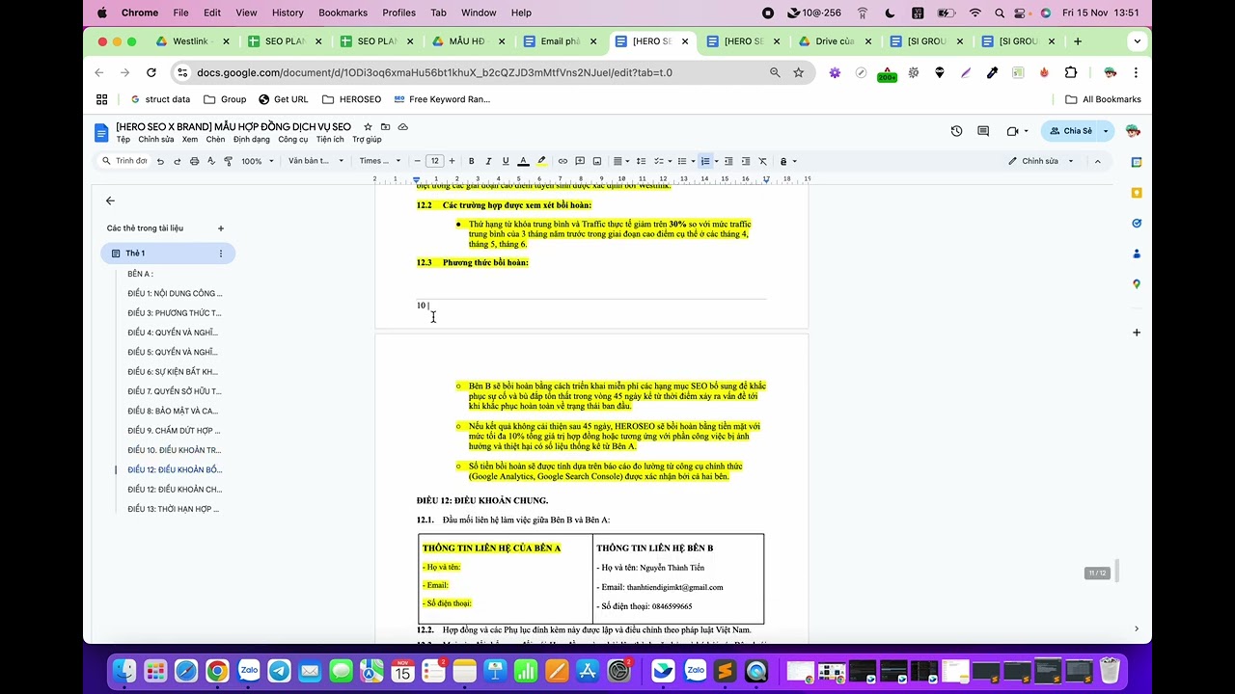1235x694 pixels.
Task: Open the Tiện ích menu
Action: pyautogui.click(x=330, y=140)
